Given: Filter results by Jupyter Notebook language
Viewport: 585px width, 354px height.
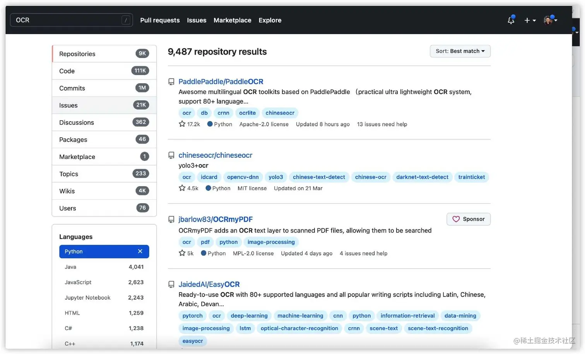Looking at the screenshot, I should click(x=104, y=298).
